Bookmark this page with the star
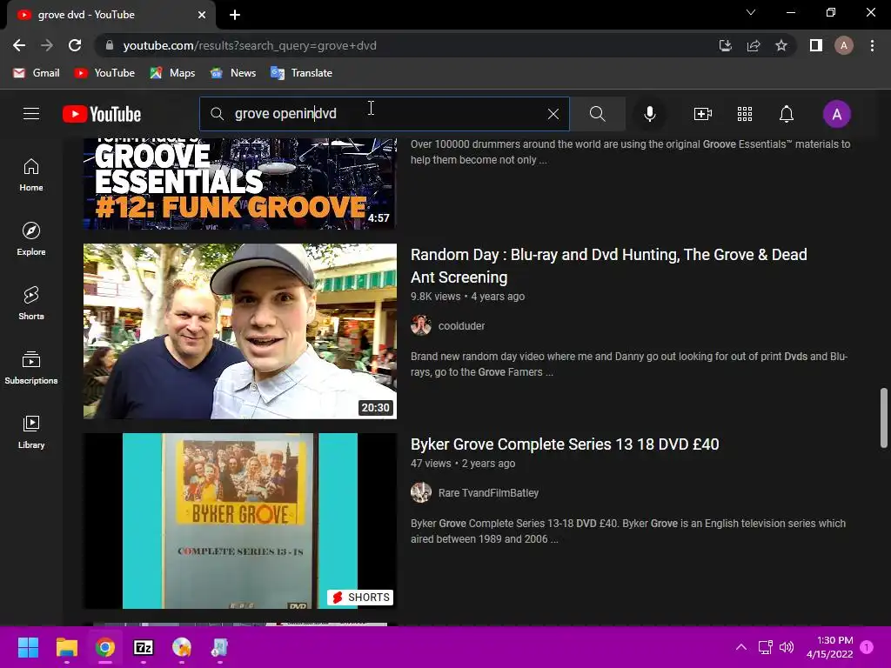This screenshot has width=891, height=668. click(x=781, y=45)
